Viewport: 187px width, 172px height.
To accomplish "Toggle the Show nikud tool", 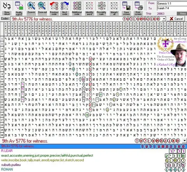I will coord(7,8).
